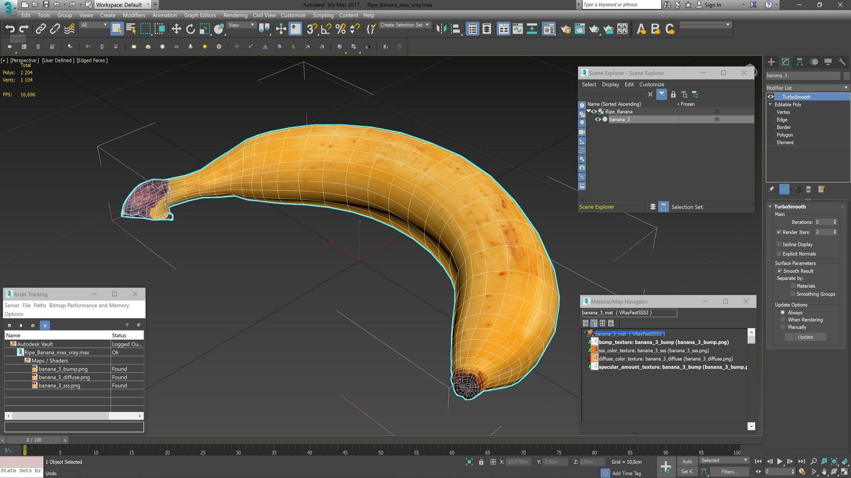The image size is (851, 478).
Task: Click Pin Stack icon under modifier list
Action: click(771, 189)
